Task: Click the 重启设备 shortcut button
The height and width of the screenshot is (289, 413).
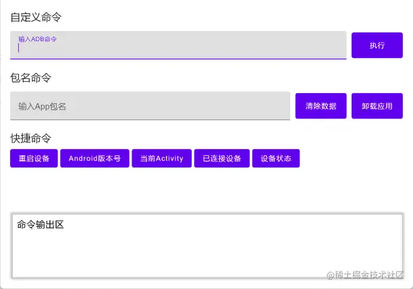Action: [x=34, y=158]
